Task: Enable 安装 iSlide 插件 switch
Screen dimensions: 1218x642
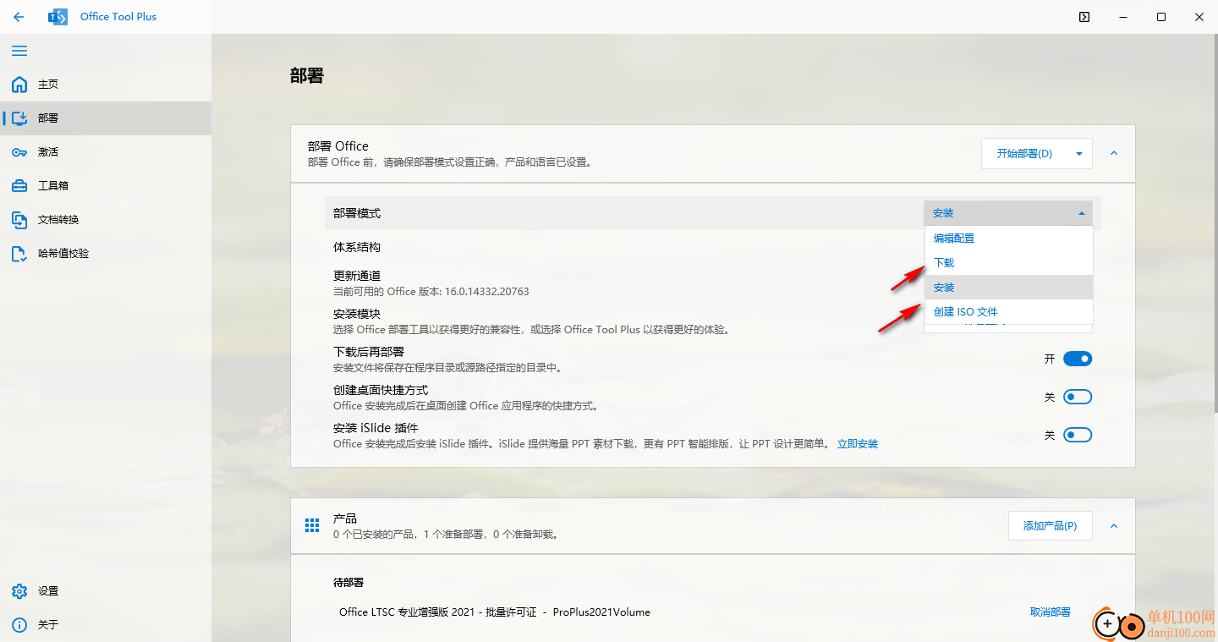Action: (x=1078, y=435)
